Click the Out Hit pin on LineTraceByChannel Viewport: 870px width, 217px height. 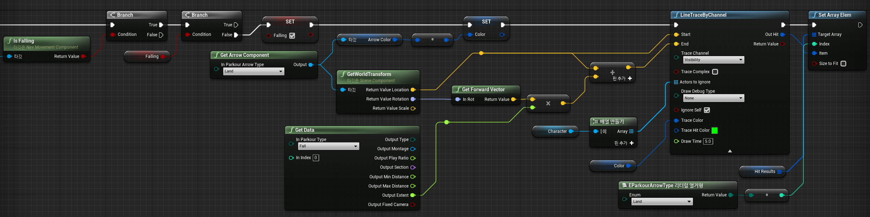[x=783, y=34]
